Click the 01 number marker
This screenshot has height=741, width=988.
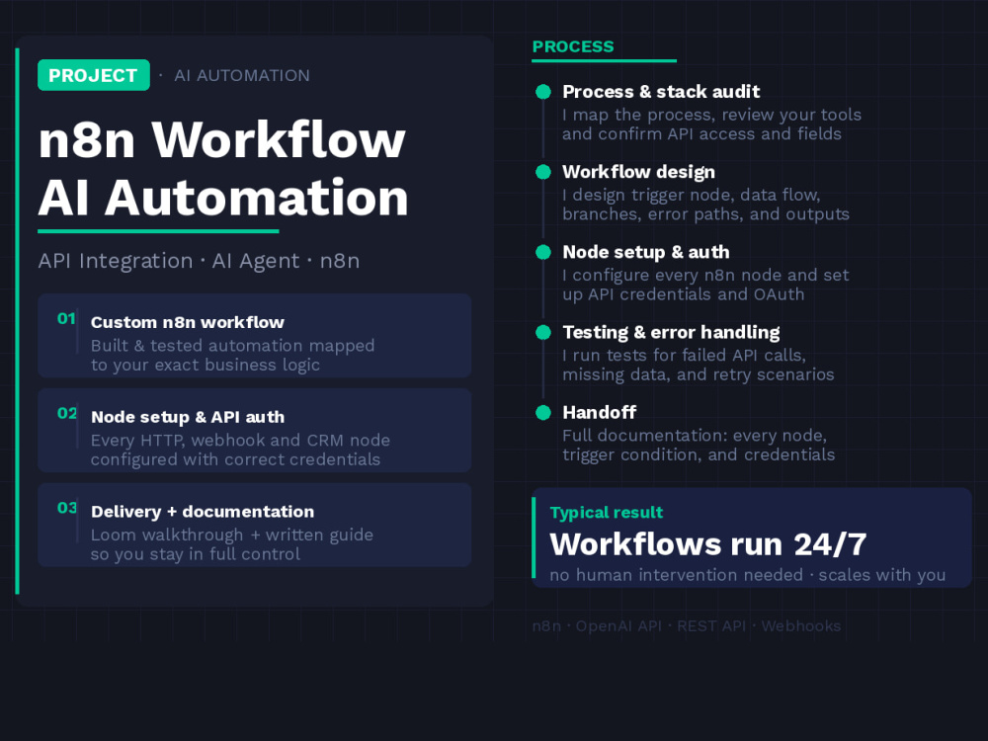pyautogui.click(x=66, y=319)
